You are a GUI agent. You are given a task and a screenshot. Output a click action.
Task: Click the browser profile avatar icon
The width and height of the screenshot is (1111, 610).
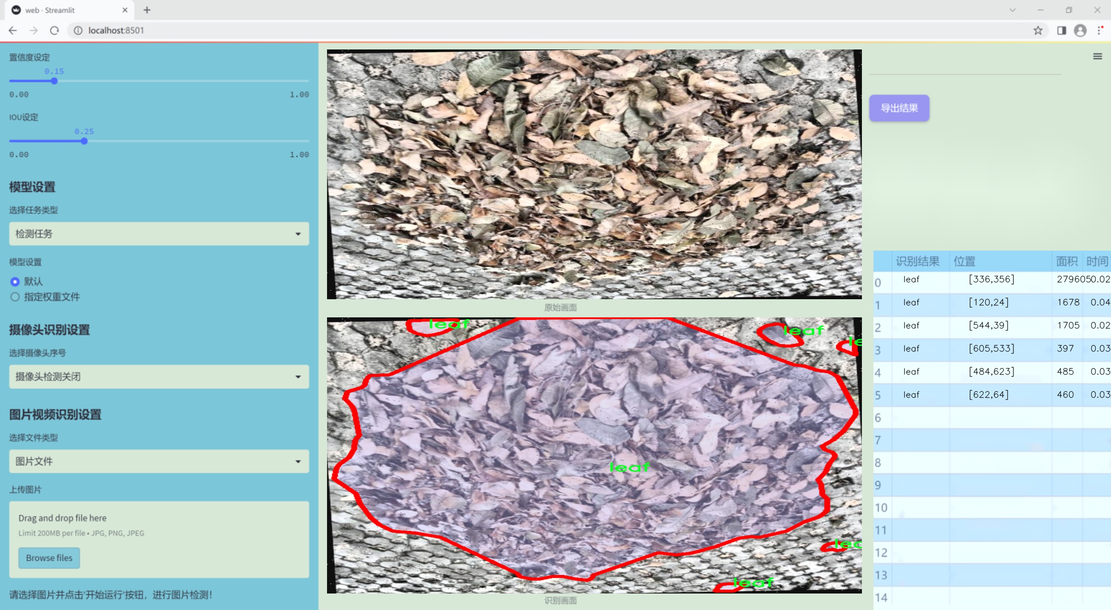(1080, 30)
